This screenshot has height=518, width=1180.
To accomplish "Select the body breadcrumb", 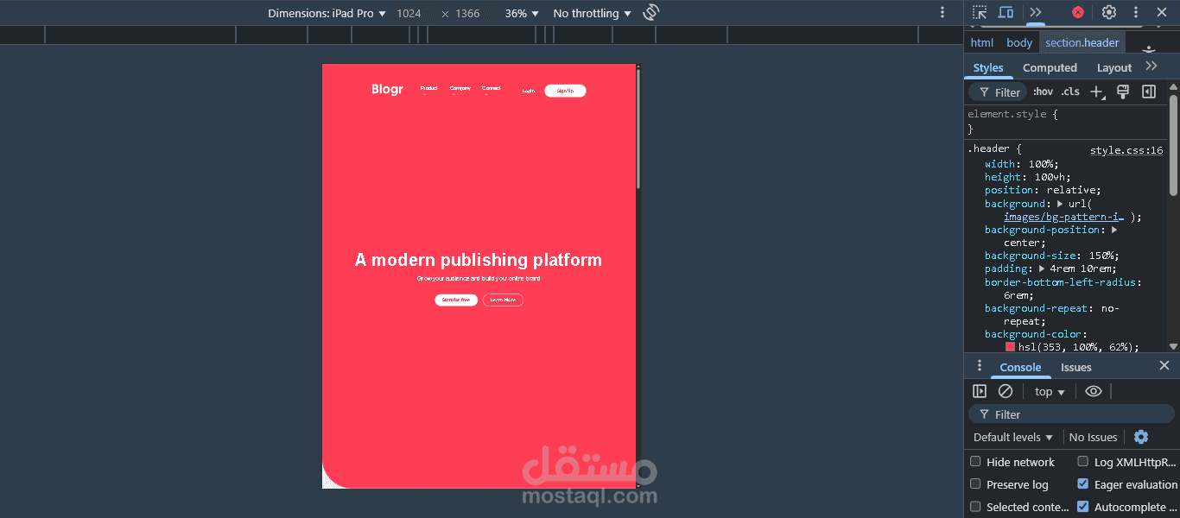I will tap(1019, 42).
